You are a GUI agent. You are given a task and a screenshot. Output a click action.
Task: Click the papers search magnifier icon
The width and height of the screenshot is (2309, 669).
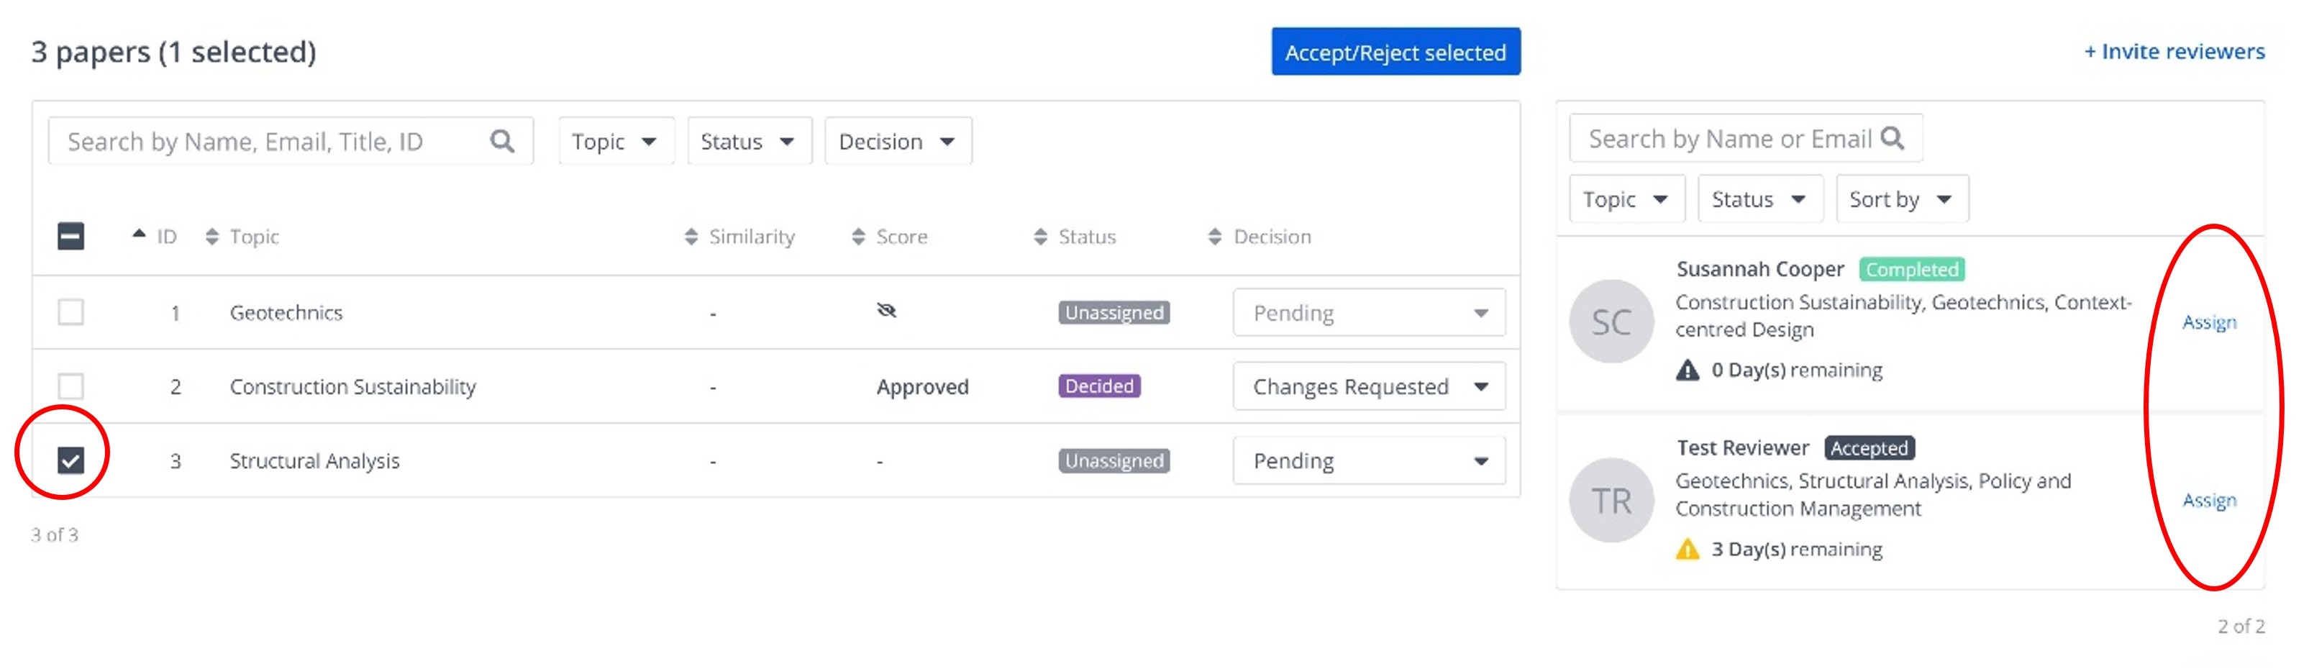pyautogui.click(x=502, y=141)
